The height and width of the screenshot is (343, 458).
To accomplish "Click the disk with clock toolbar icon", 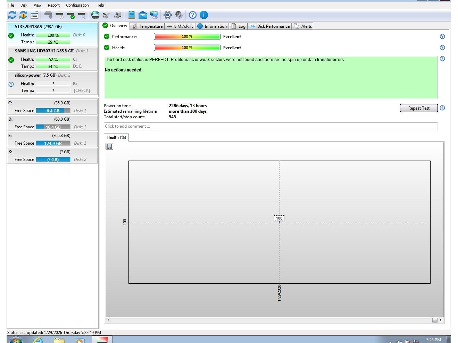I will pyautogui.click(x=60, y=15).
